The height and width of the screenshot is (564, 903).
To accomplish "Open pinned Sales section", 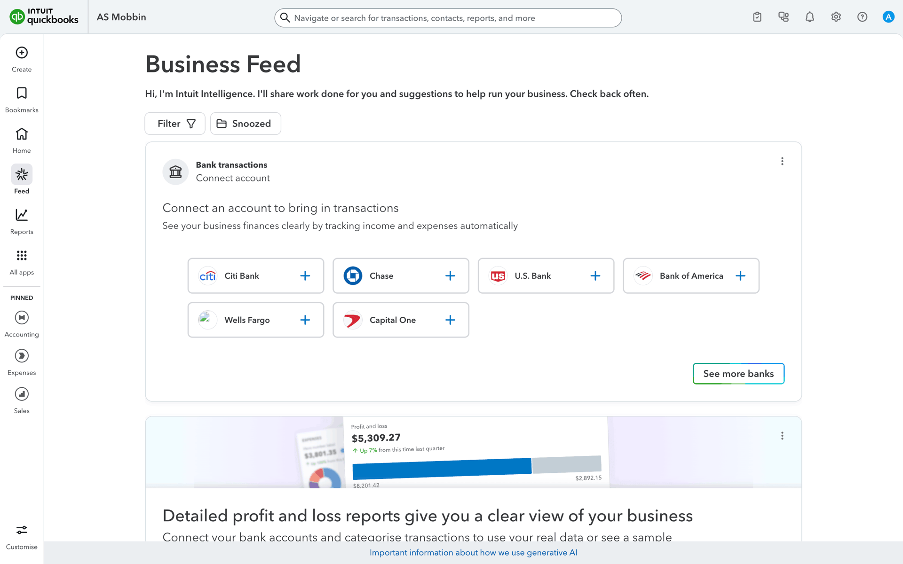I will point(22,400).
